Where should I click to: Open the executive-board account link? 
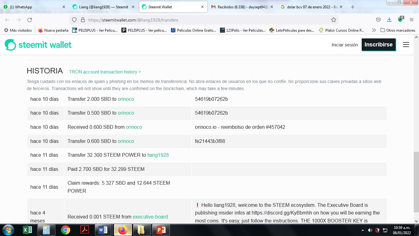click(x=150, y=217)
